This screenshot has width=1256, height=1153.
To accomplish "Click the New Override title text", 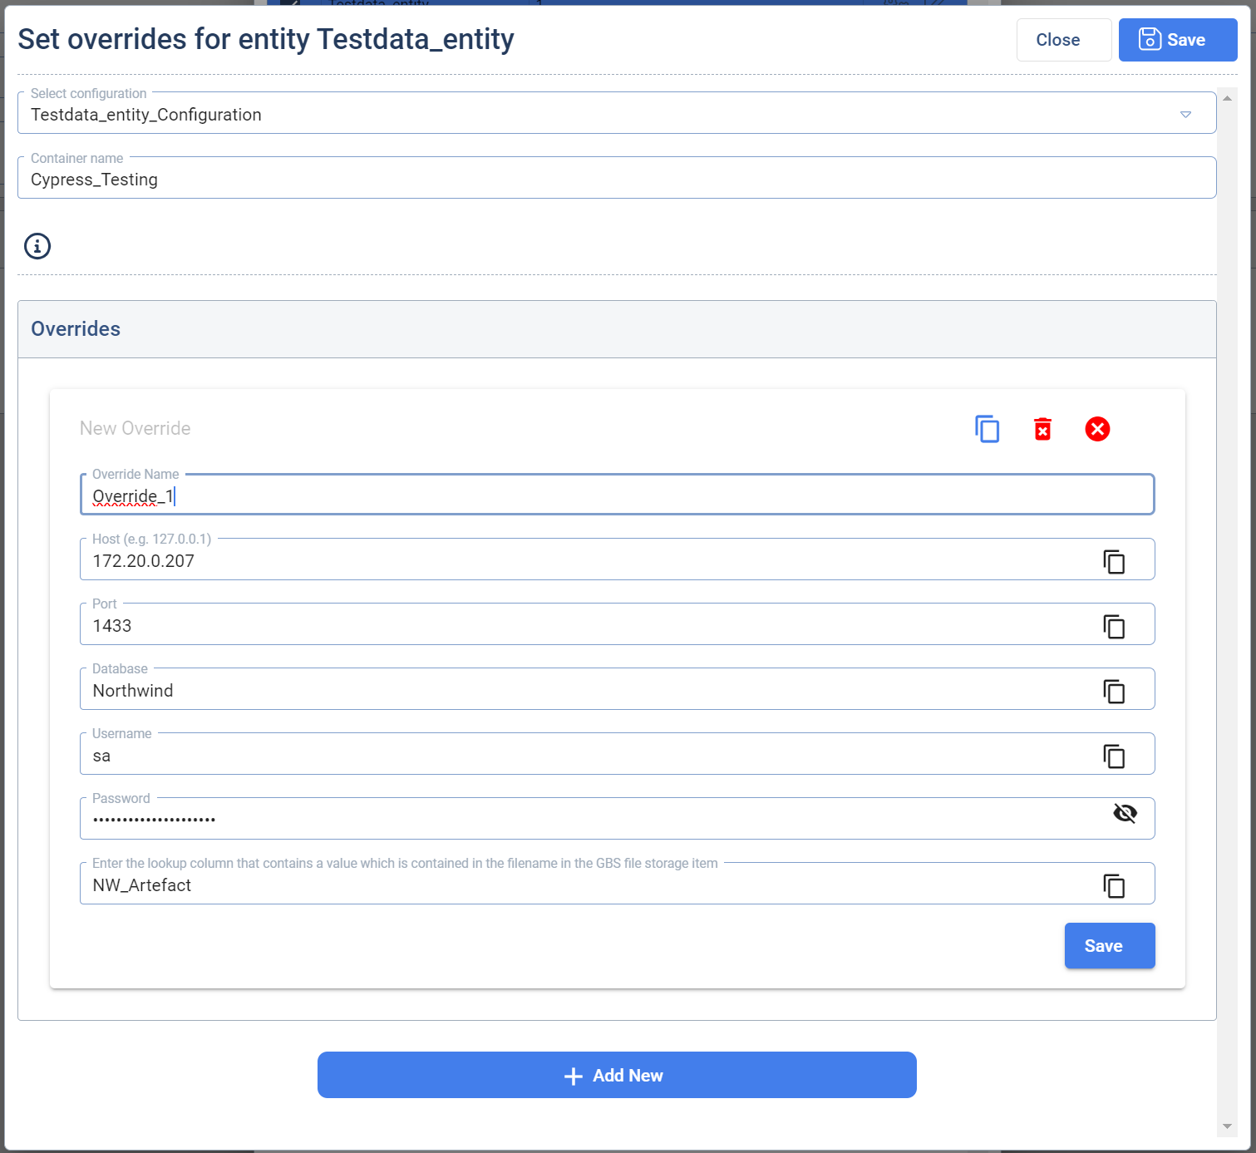I will point(135,428).
